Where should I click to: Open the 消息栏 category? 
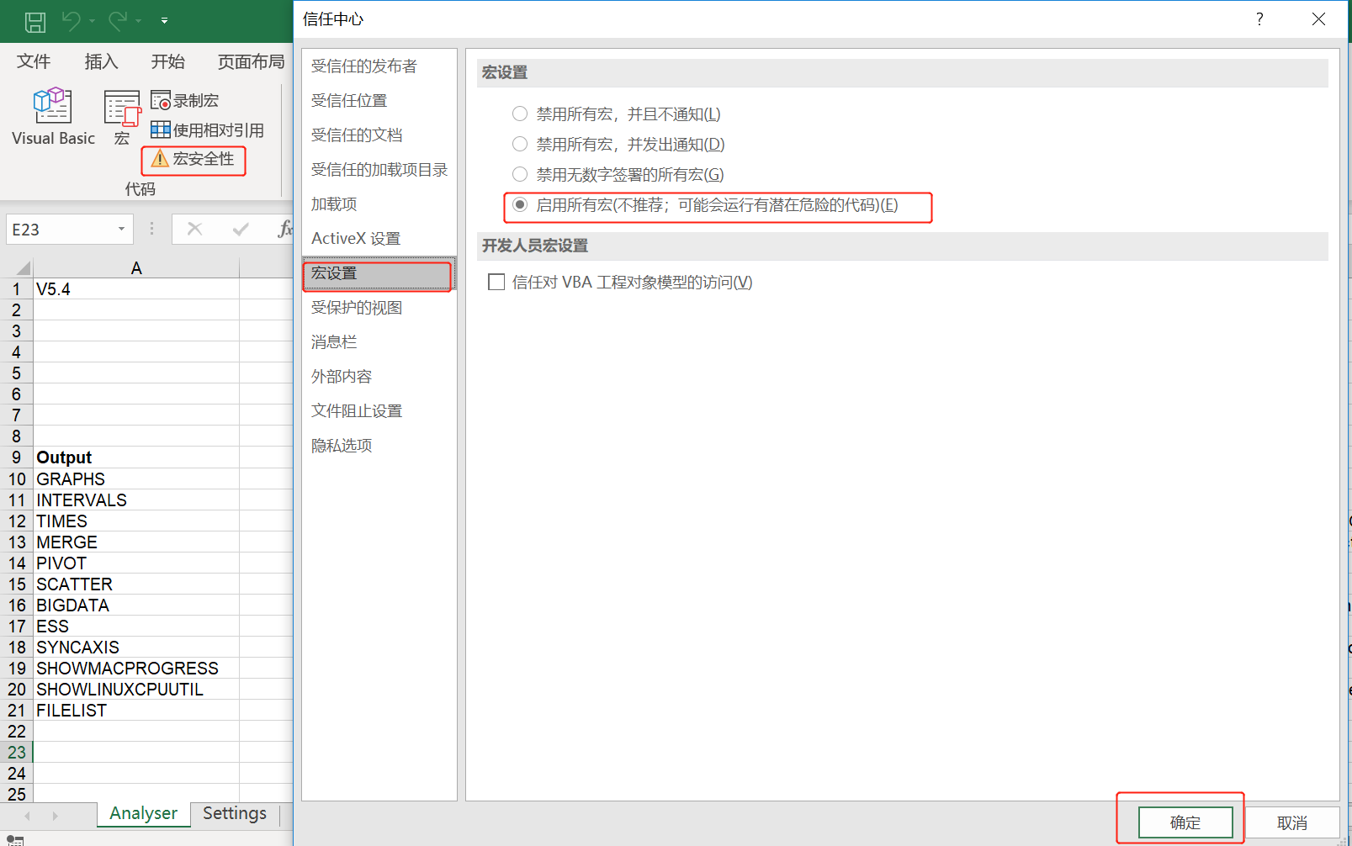pos(379,342)
